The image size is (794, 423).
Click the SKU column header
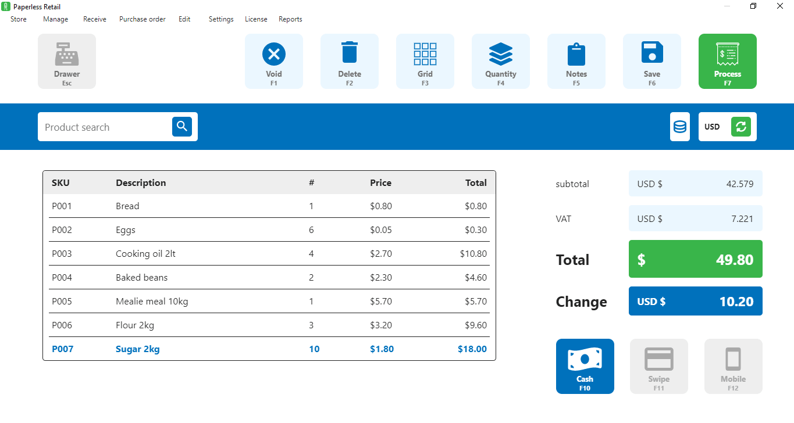point(60,182)
